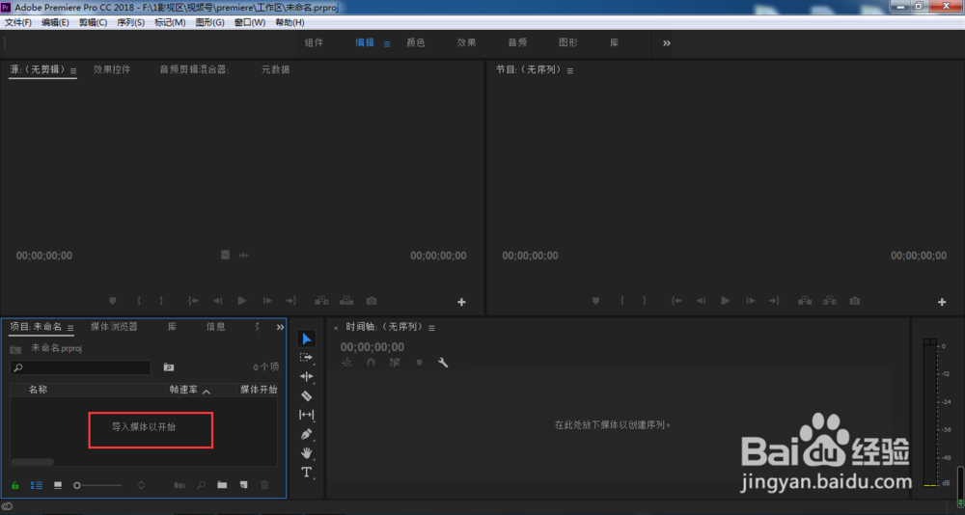The width and height of the screenshot is (965, 515).
Task: Open the 文件(F) menu
Action: click(18, 22)
